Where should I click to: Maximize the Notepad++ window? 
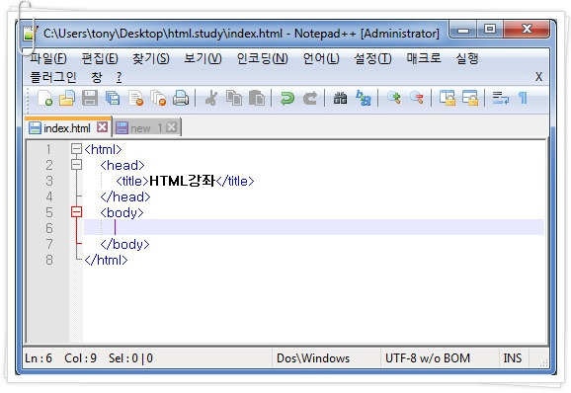pos(490,30)
